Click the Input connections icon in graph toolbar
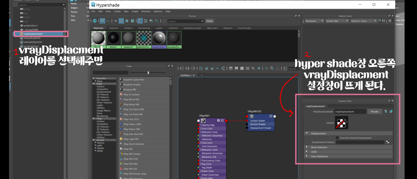The image size is (417, 179). (182, 68)
